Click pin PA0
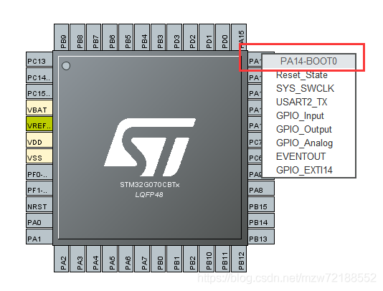 pyautogui.click(x=39, y=220)
